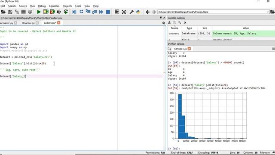Switch to Binarizer.py tab
This screenshot has width=275, height=155.
(x=28, y=23)
